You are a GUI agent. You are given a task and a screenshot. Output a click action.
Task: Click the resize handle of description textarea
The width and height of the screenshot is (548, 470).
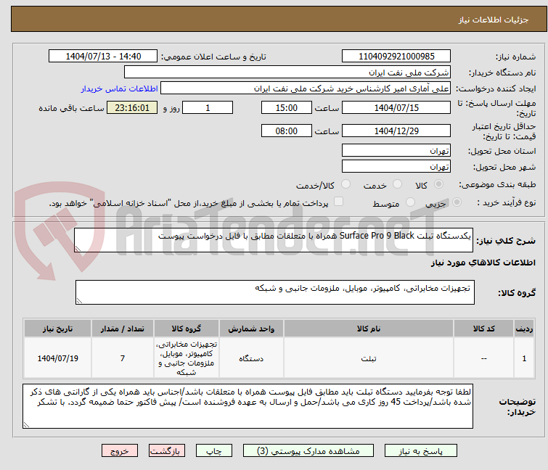pos(78,249)
